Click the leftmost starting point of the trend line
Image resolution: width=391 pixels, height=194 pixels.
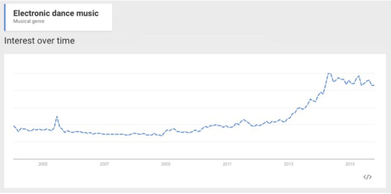coord(14,126)
